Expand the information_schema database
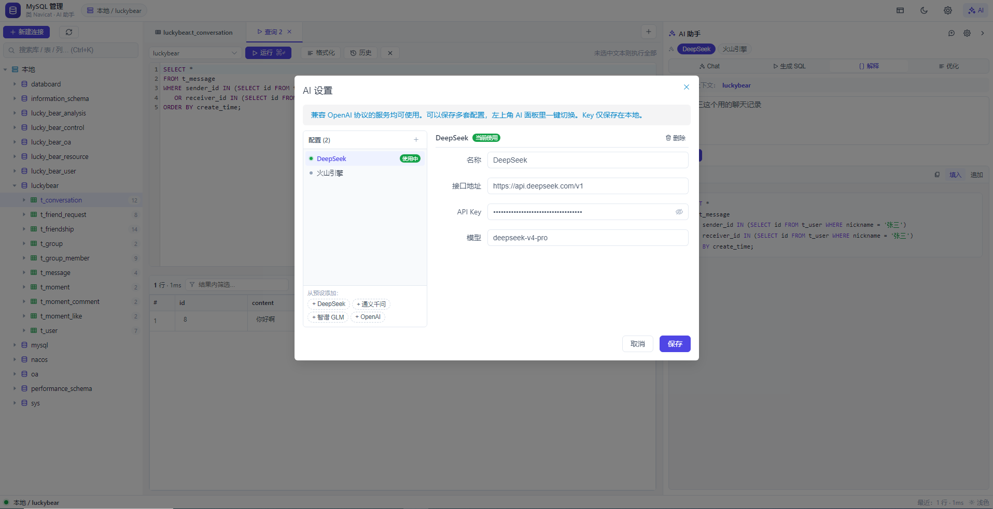The width and height of the screenshot is (993, 509). pos(15,98)
